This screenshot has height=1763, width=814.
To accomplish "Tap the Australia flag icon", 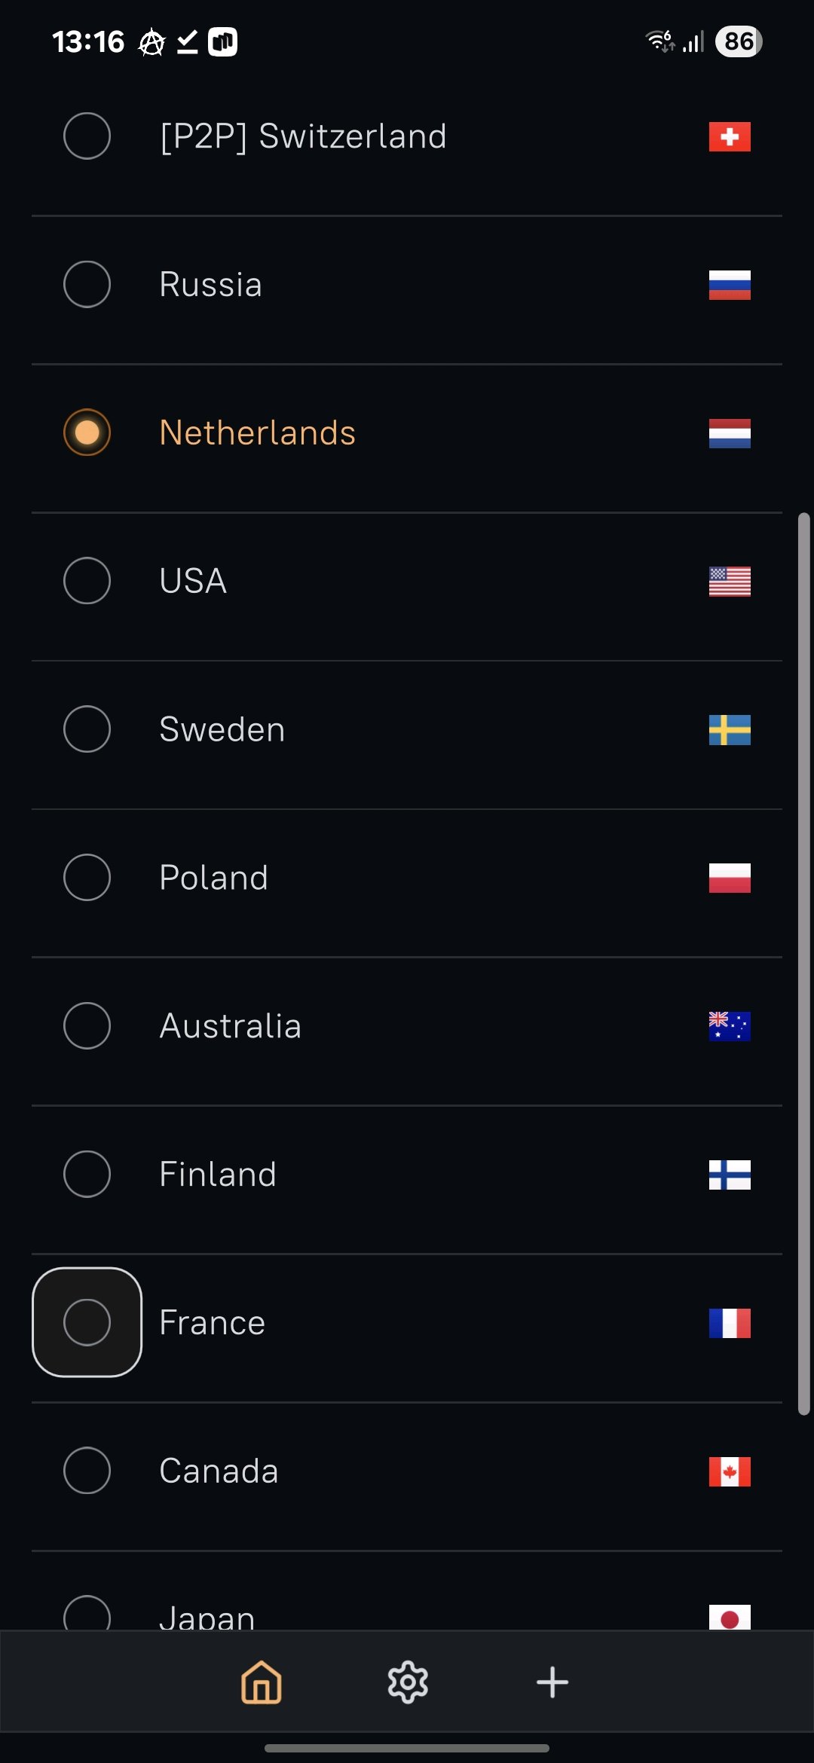I will (x=729, y=1026).
